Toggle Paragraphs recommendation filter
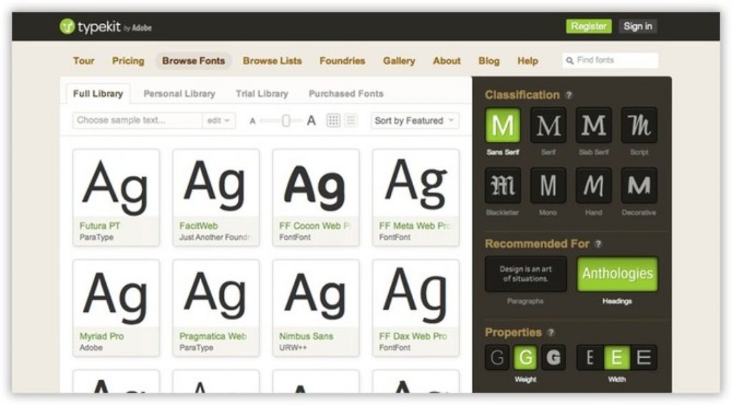732x405 pixels. tap(525, 274)
